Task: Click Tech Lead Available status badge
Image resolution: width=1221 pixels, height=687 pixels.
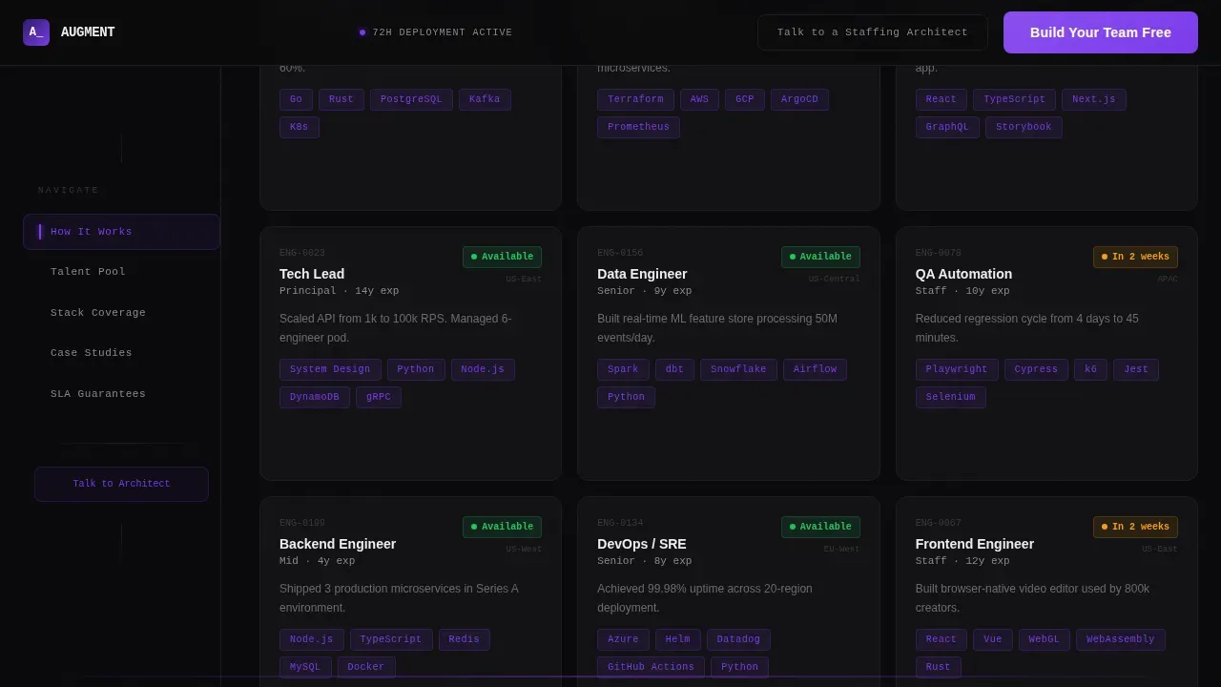Action: [x=502, y=257]
